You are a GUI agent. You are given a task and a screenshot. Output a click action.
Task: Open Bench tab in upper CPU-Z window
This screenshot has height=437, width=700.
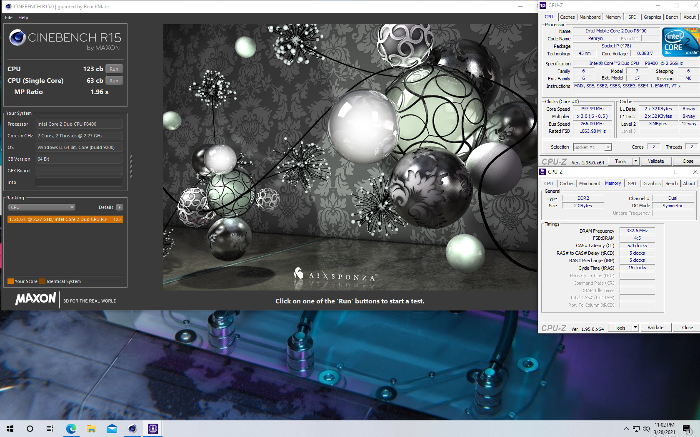672,17
